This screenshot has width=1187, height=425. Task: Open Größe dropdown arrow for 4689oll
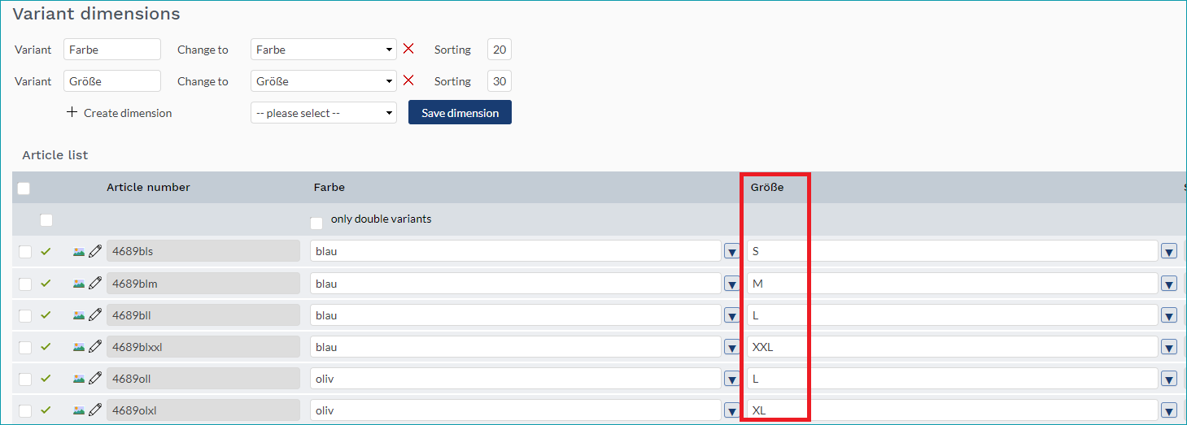click(1169, 379)
